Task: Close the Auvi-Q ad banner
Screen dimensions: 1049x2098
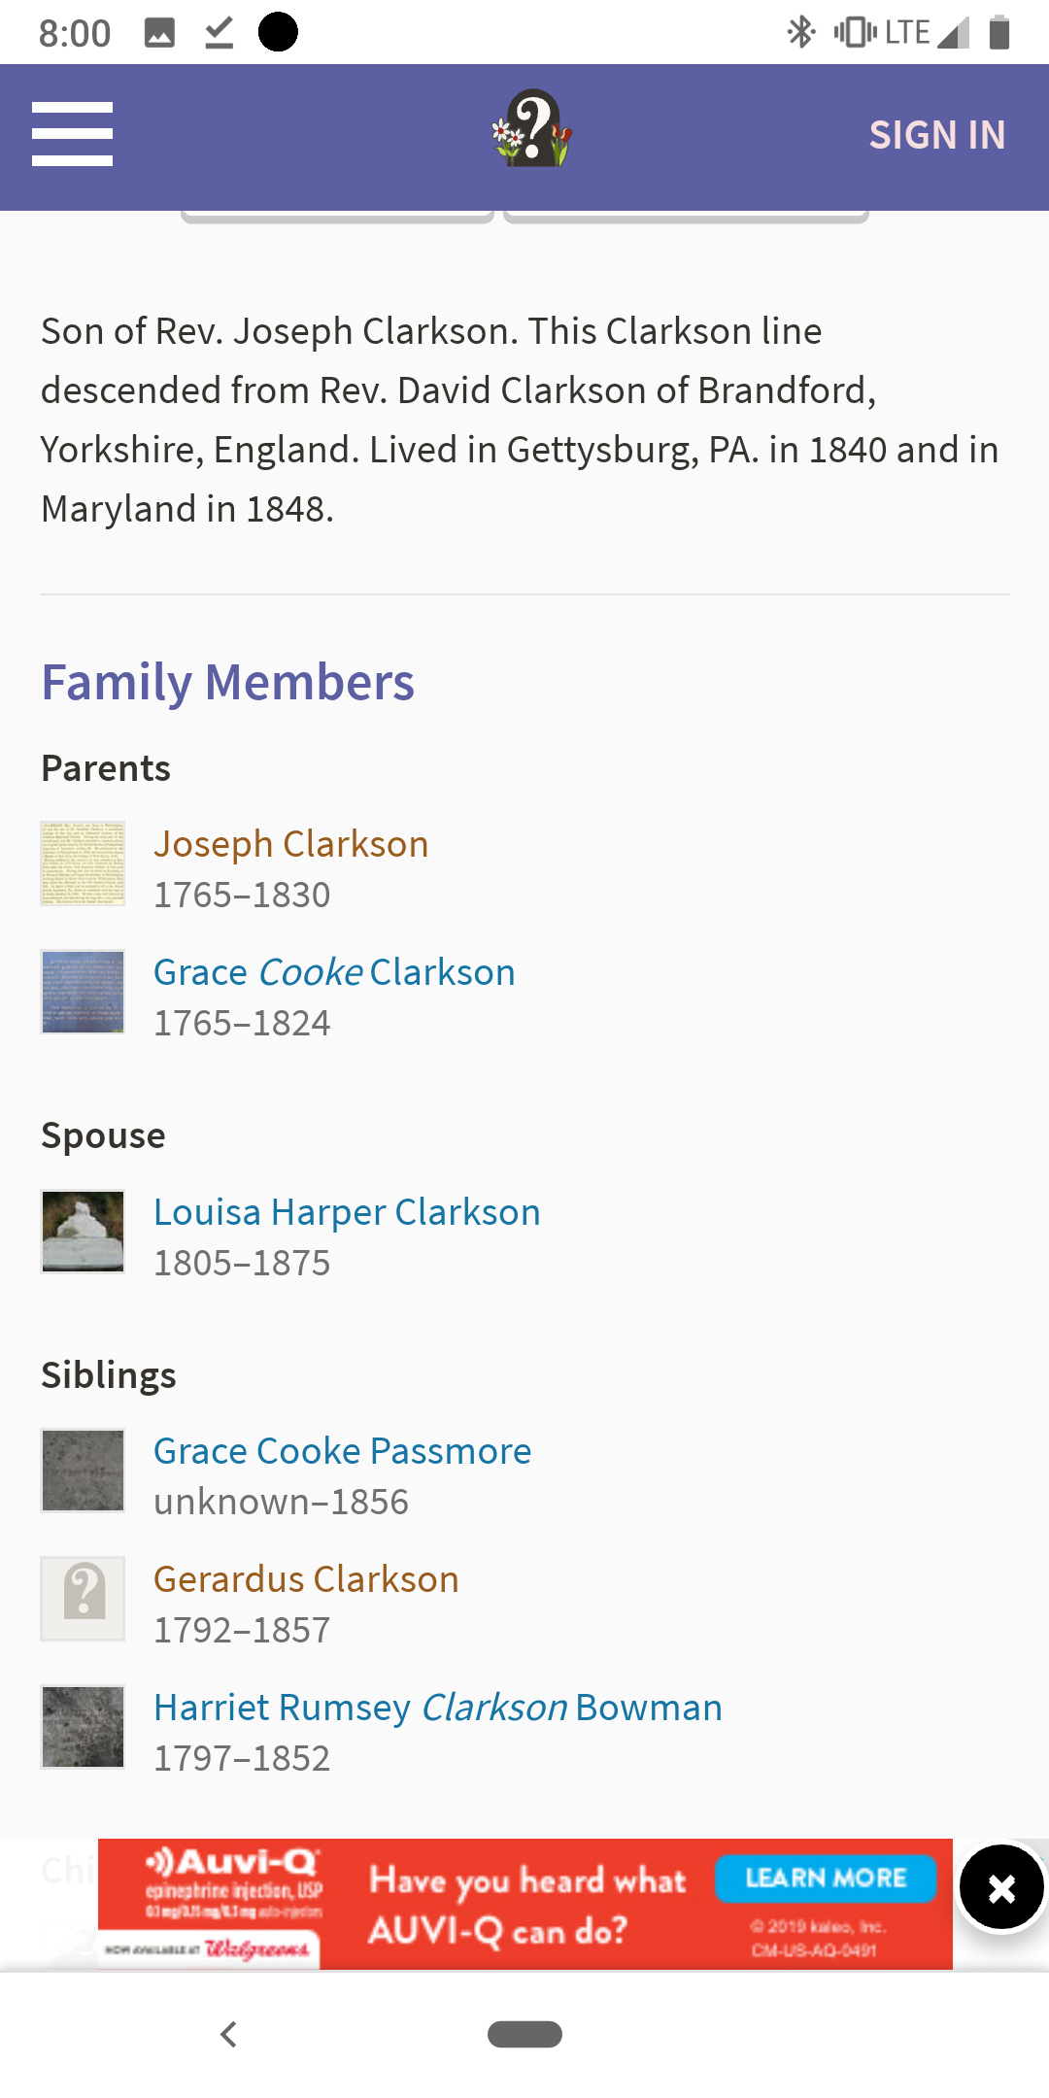Action: pos(1001,1888)
